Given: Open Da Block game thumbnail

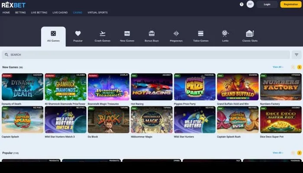Looking at the screenshot, I should 109,119.
